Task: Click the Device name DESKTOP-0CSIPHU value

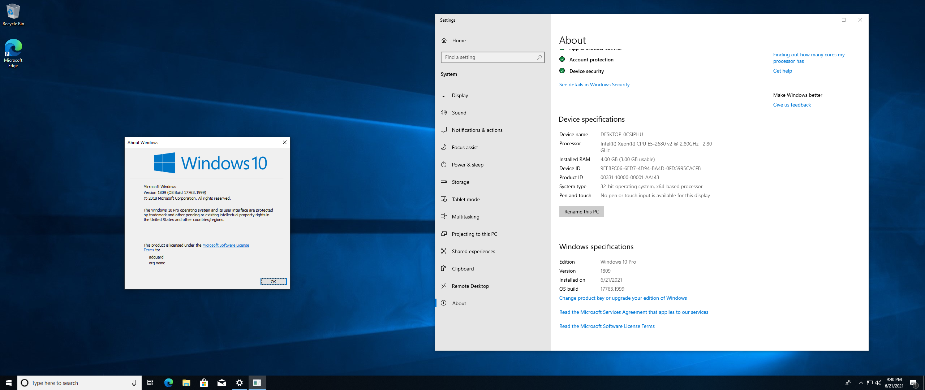Action: tap(621, 134)
